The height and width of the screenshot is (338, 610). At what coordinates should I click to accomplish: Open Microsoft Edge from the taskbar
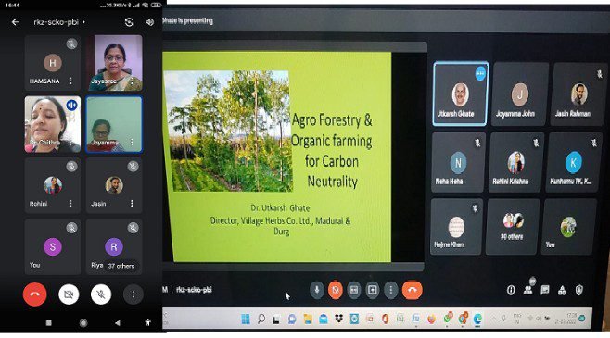coord(477,319)
